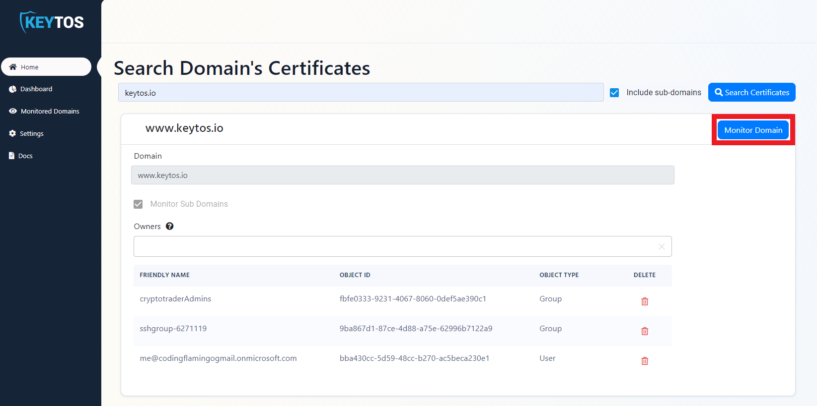
Task: Click the Owners label
Action: (147, 227)
